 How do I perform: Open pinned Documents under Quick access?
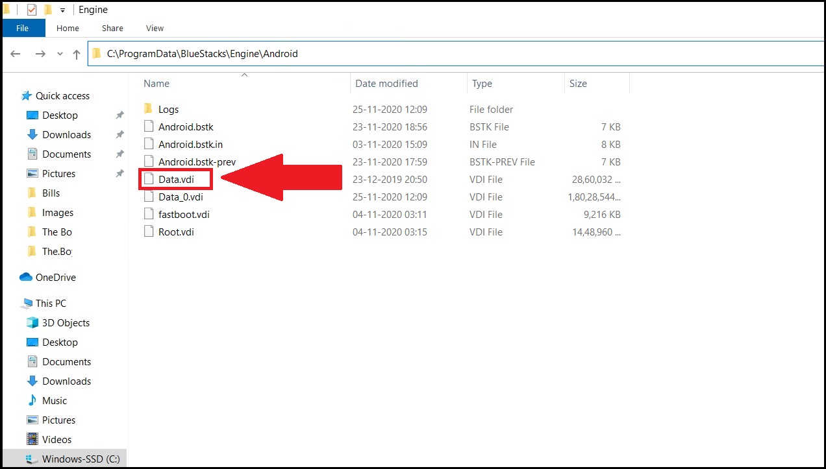click(x=66, y=154)
